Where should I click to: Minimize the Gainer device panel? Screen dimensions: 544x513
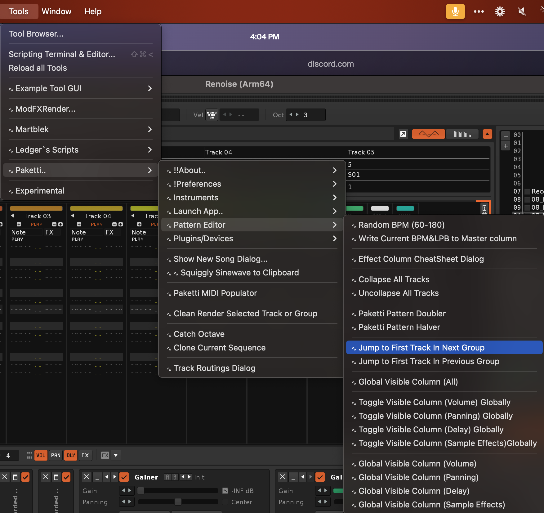click(x=97, y=477)
